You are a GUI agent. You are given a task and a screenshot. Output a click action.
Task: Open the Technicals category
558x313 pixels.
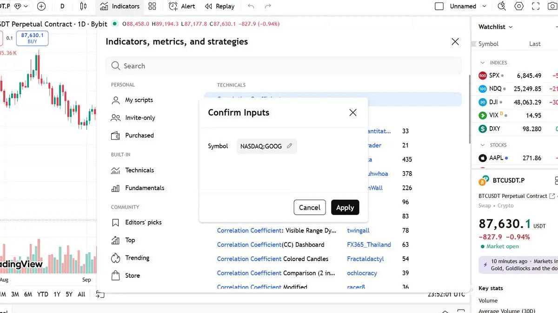(139, 170)
